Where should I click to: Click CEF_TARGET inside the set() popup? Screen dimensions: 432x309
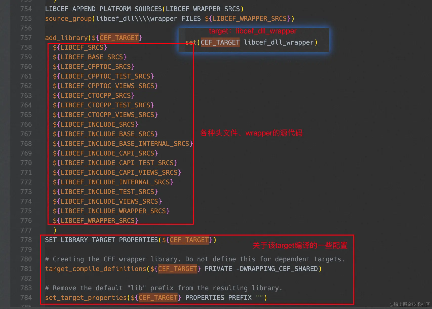(220, 42)
